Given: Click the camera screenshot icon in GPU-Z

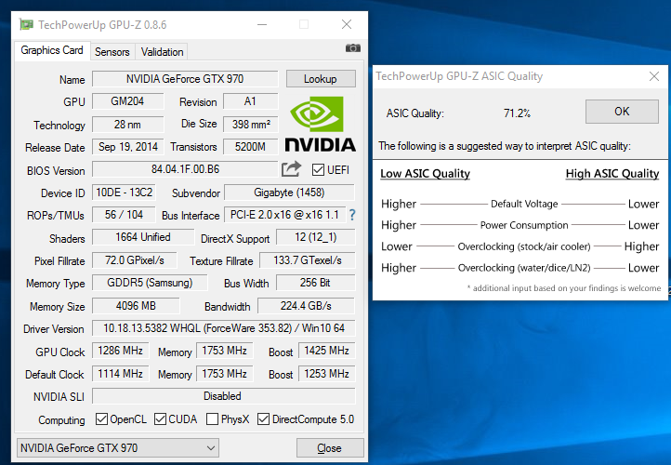Looking at the screenshot, I should 352,48.
